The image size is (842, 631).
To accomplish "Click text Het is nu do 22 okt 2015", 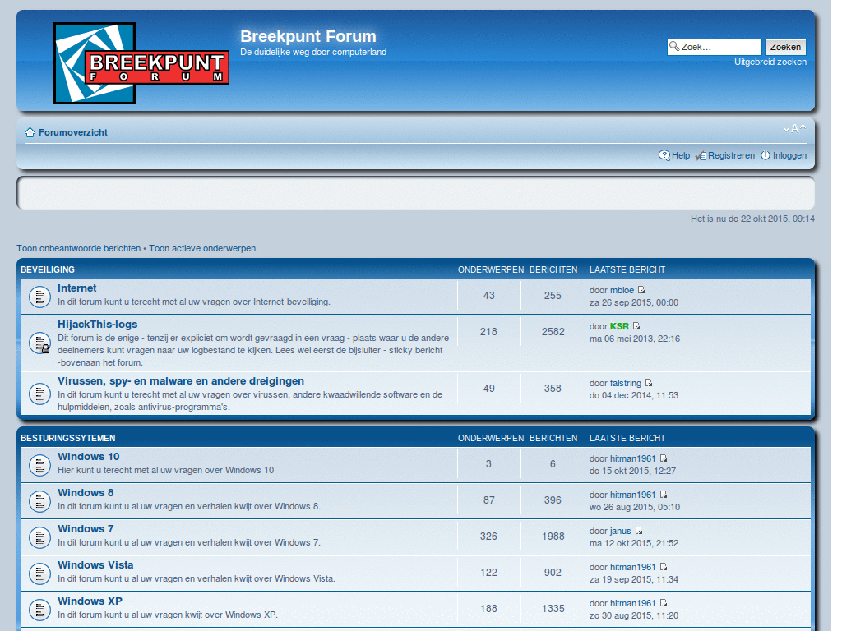I will point(752,219).
